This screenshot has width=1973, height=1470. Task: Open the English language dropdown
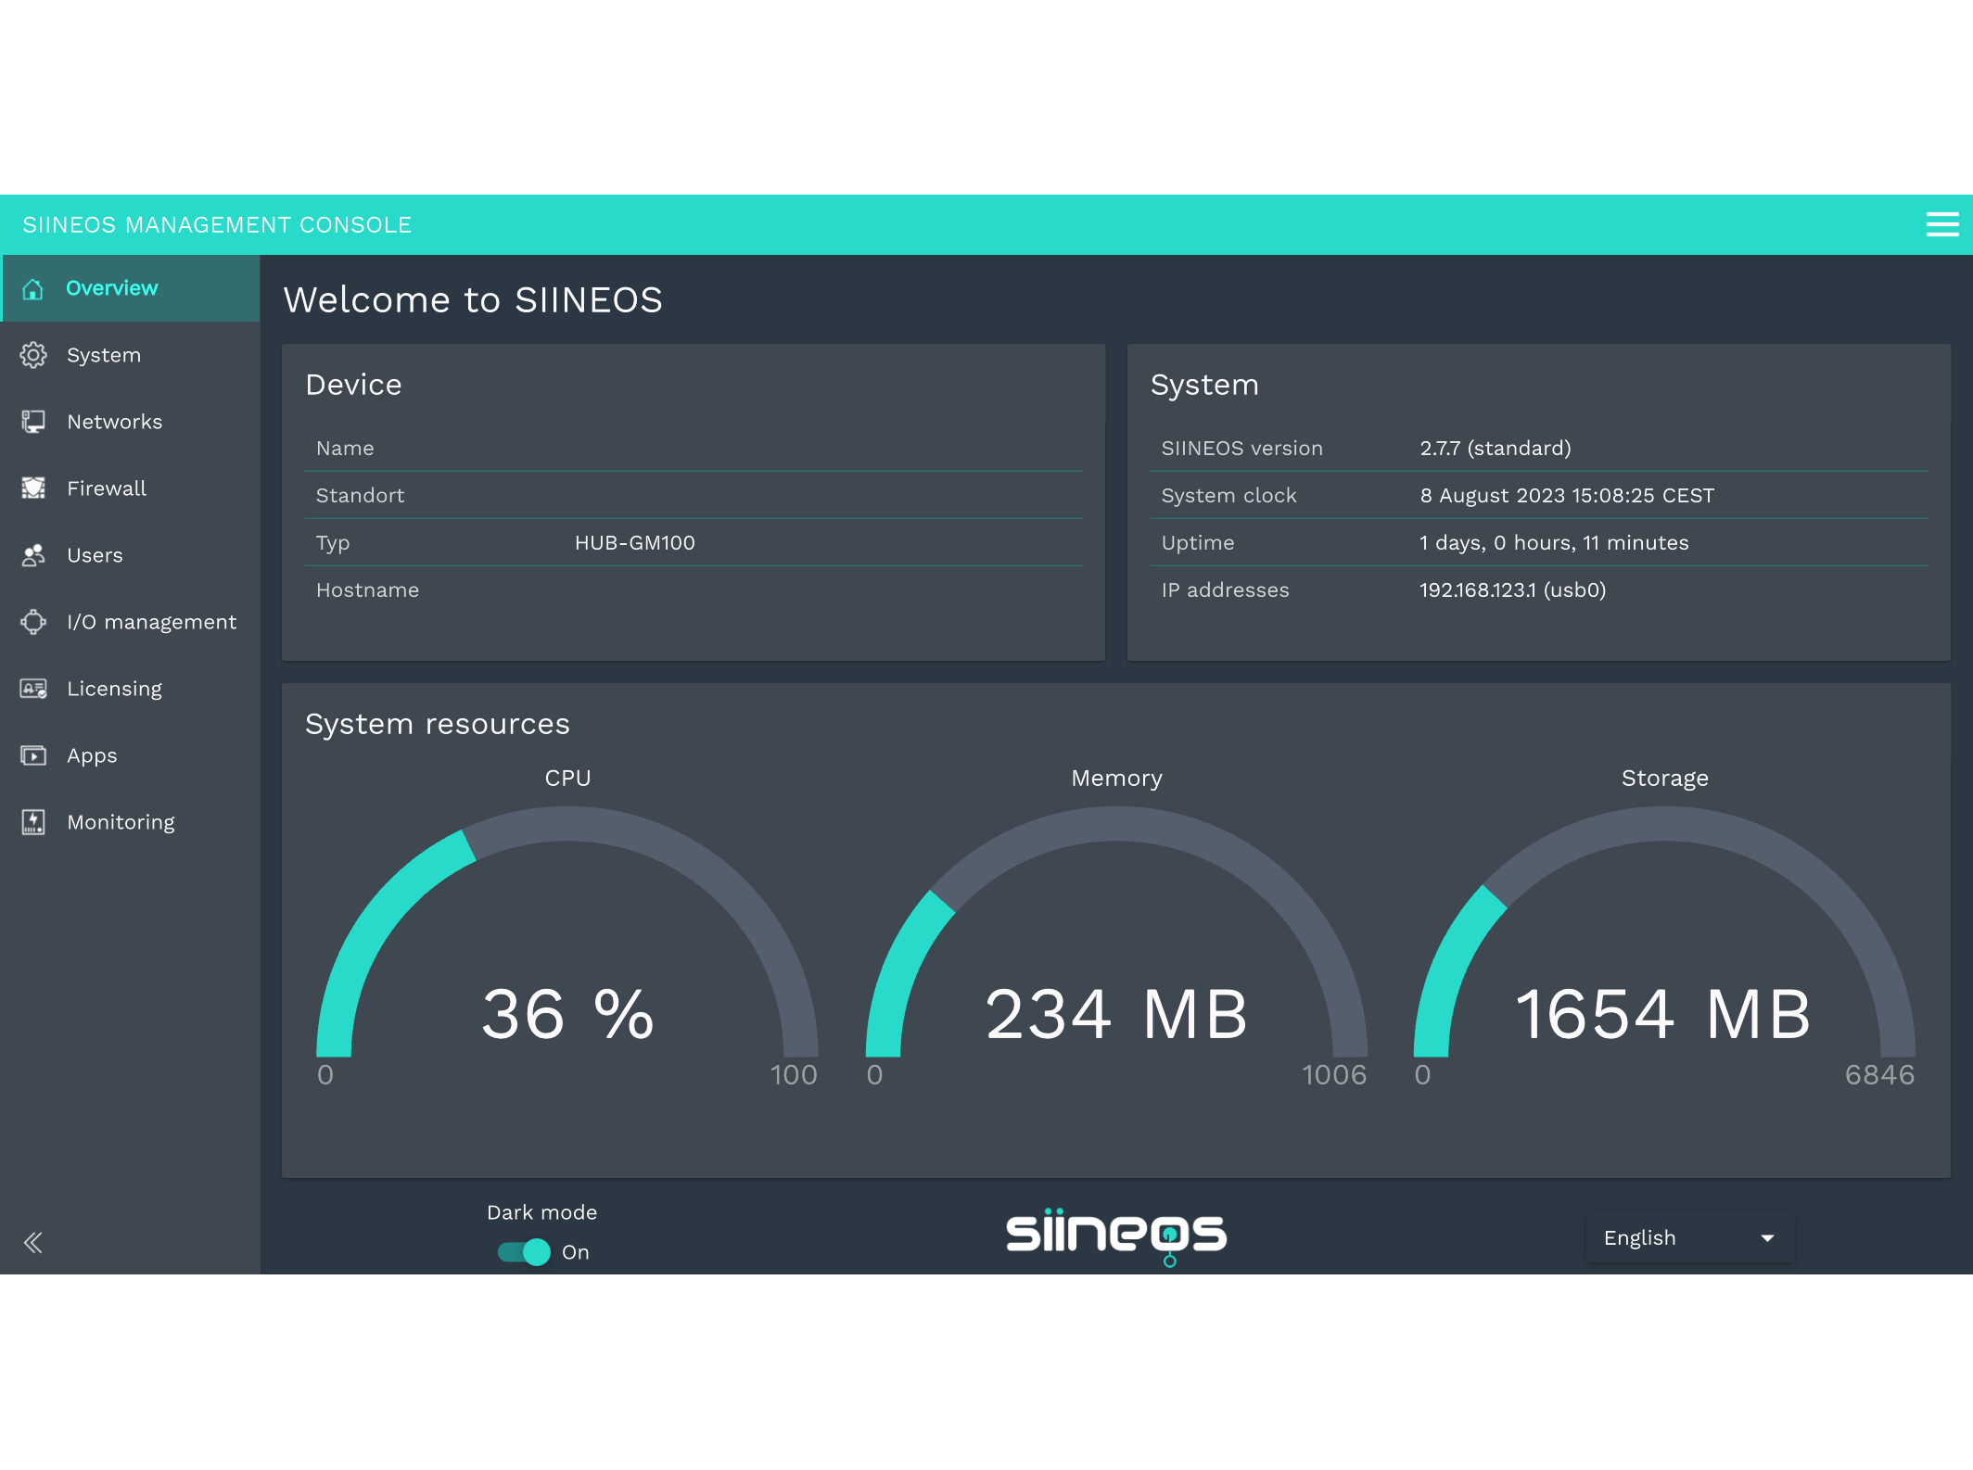click(x=1690, y=1238)
